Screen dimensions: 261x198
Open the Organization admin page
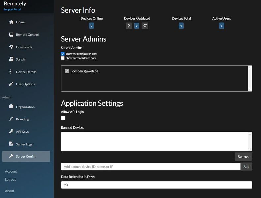26,107
